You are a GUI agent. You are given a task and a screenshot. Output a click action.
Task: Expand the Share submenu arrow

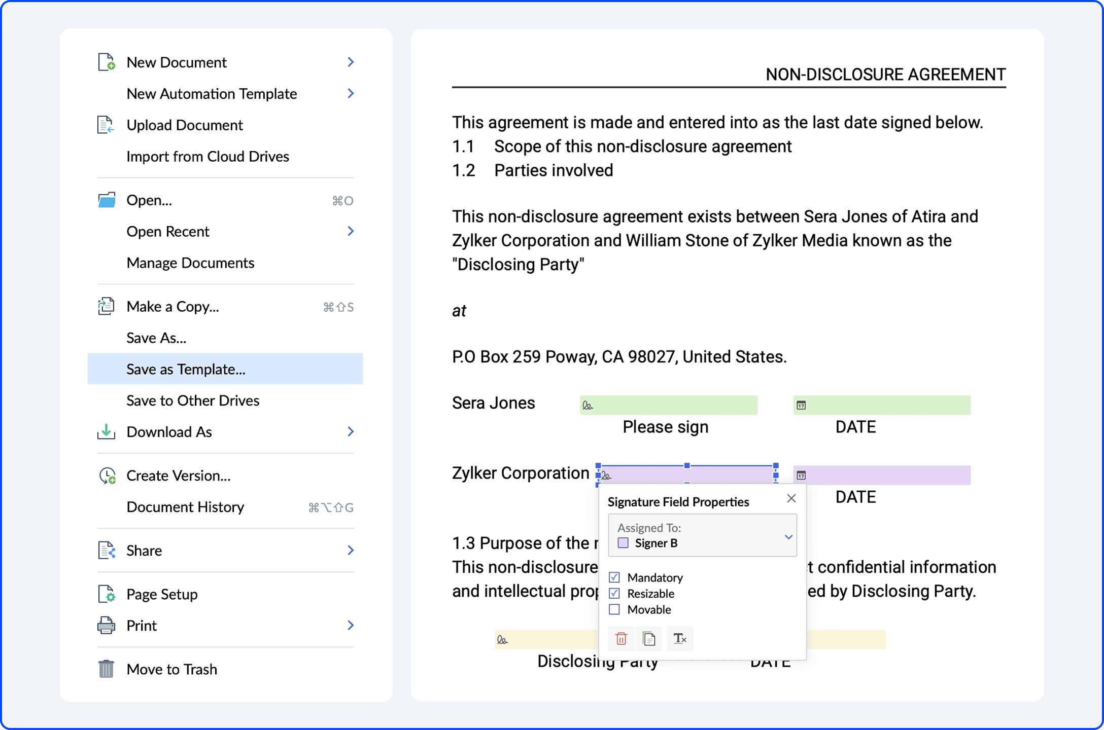point(351,551)
